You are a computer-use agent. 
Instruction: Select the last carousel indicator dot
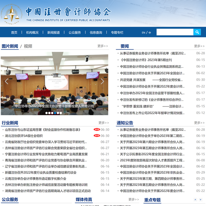pyautogui.click(x=61, y=113)
